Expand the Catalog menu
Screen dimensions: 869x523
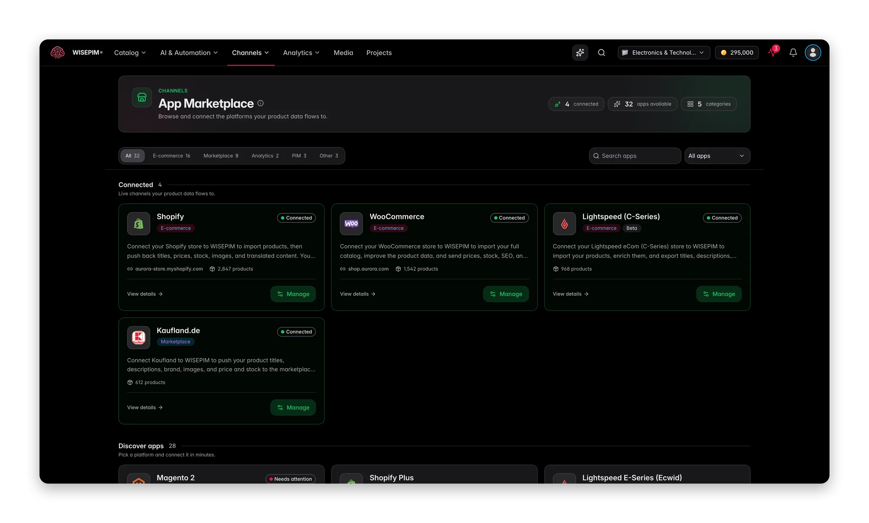click(130, 52)
